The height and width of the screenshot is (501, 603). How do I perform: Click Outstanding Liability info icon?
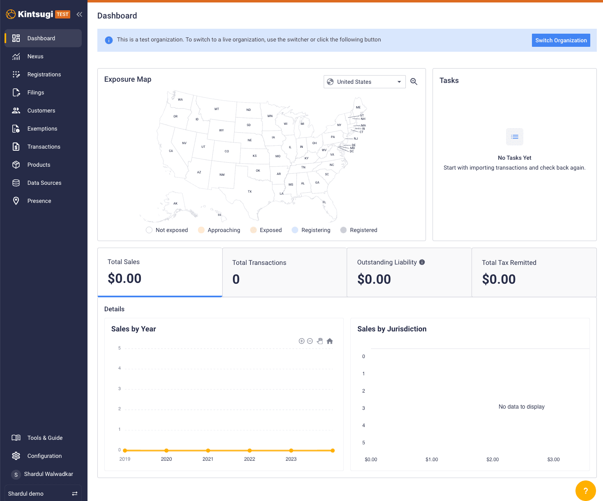(422, 262)
